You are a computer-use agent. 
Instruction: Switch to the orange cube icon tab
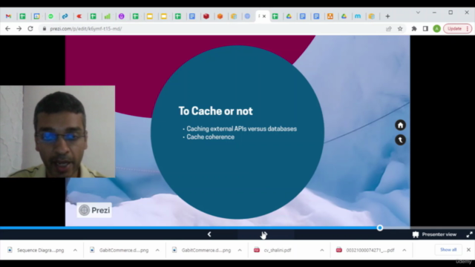tap(220, 16)
